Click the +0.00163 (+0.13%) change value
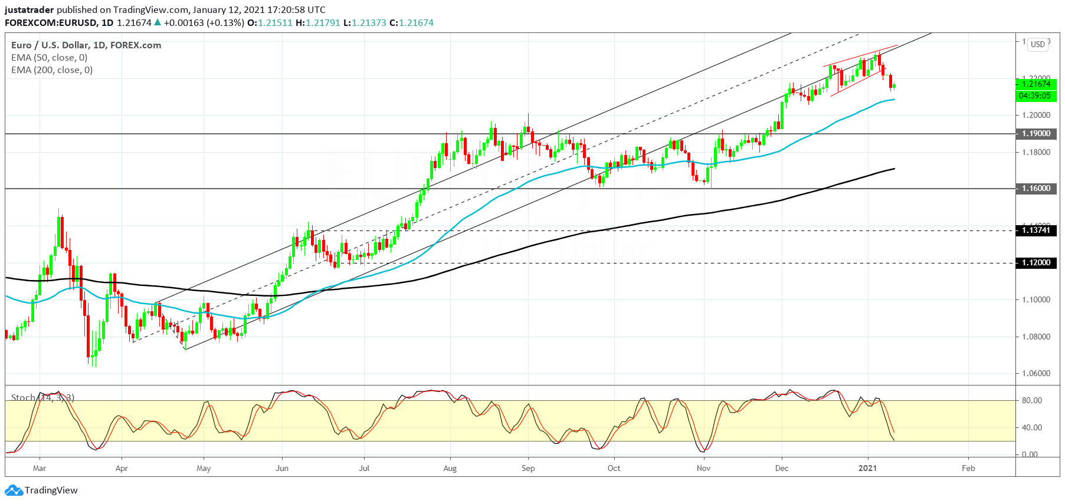Image resolution: width=1065 pixels, height=504 pixels. click(x=204, y=23)
